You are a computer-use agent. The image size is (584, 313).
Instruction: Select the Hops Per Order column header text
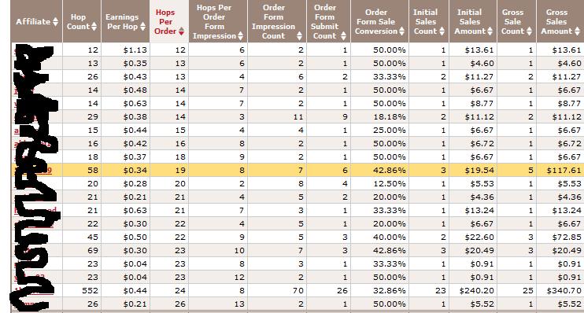(165, 21)
